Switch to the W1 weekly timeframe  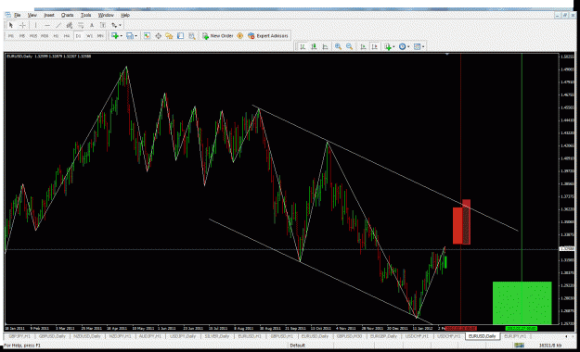(x=89, y=36)
